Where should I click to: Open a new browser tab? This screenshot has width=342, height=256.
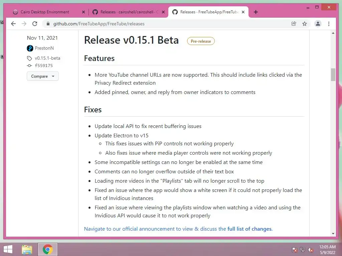pos(256,12)
